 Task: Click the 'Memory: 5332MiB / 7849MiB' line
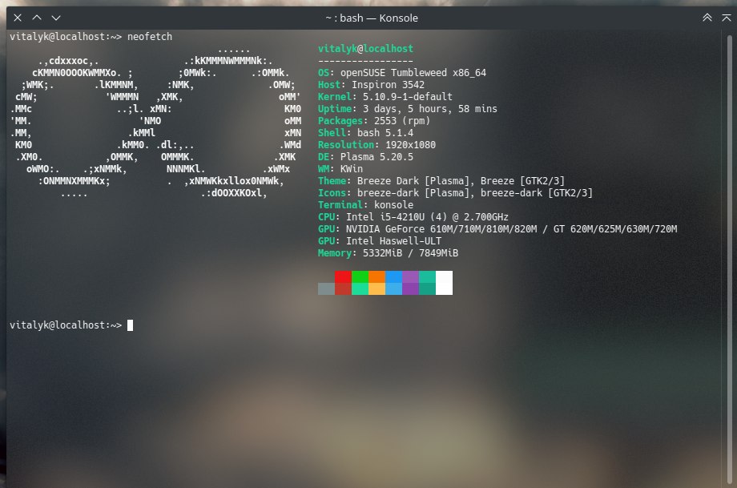point(388,253)
